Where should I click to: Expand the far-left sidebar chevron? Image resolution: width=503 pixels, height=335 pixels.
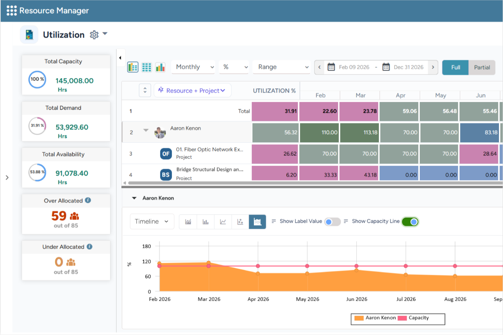[x=7, y=178]
